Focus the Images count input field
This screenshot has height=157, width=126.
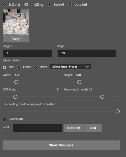point(27,53)
